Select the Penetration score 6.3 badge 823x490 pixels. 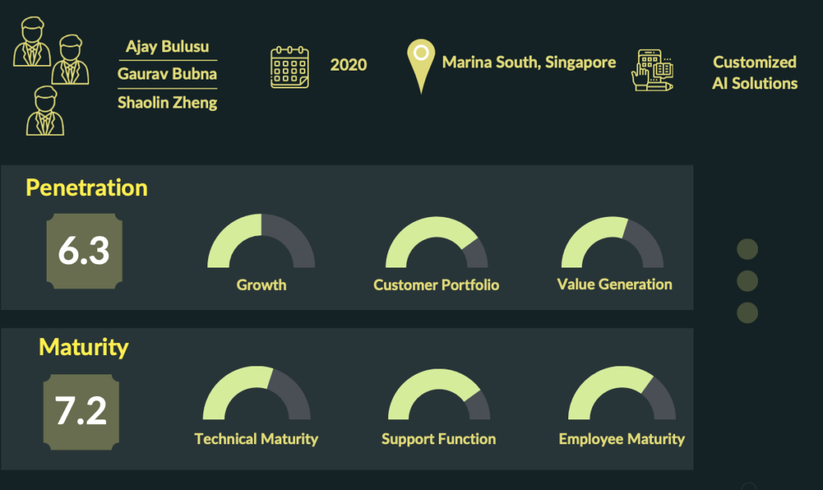[84, 251]
